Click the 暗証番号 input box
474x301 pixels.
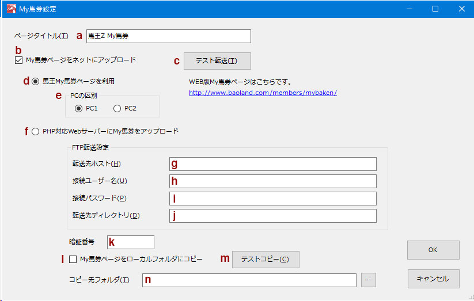point(131,242)
